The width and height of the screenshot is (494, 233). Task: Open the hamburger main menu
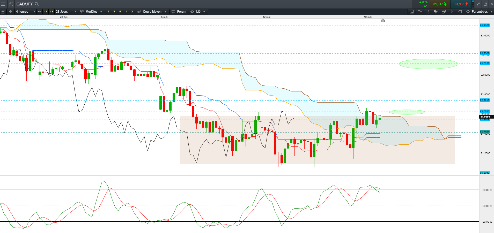(x=3, y=4)
